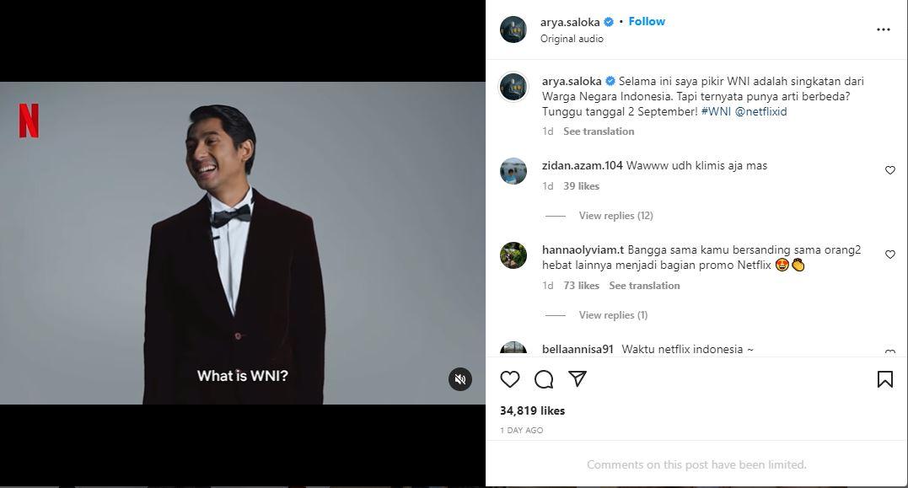Unmute the video sound

tap(459, 379)
